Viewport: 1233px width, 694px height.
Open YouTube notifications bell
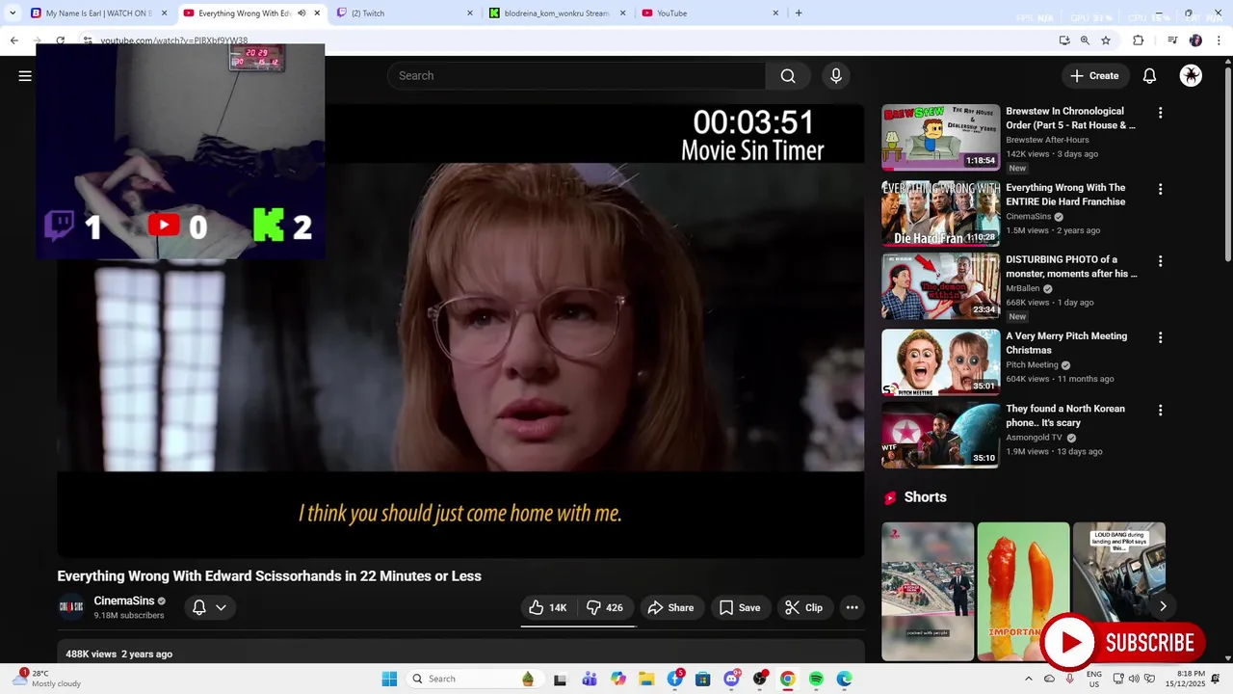point(1149,76)
